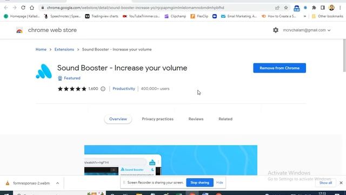Viewport: 346px width, 195px height.
Task: Switch to Privacy practices tab
Action: pos(157,119)
